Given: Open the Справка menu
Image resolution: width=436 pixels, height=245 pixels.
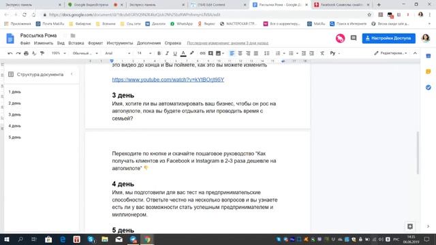Looking at the screenshot, I should coord(172,43).
